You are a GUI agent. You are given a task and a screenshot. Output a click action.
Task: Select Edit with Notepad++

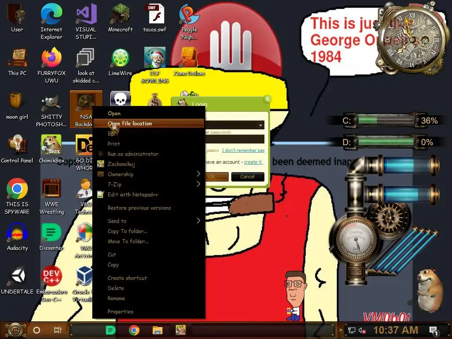coord(149,194)
